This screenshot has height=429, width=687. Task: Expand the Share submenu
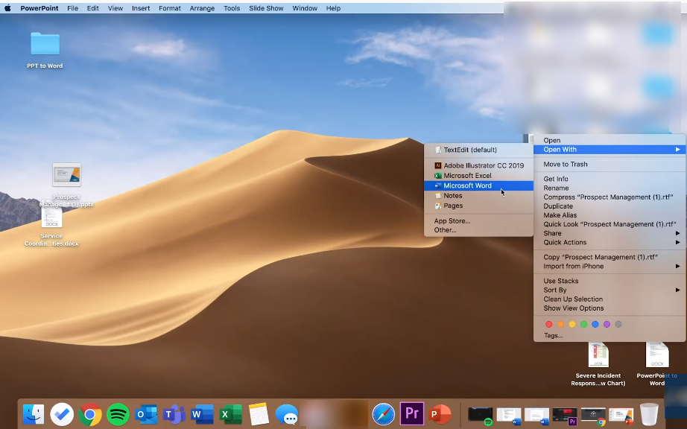(610, 233)
